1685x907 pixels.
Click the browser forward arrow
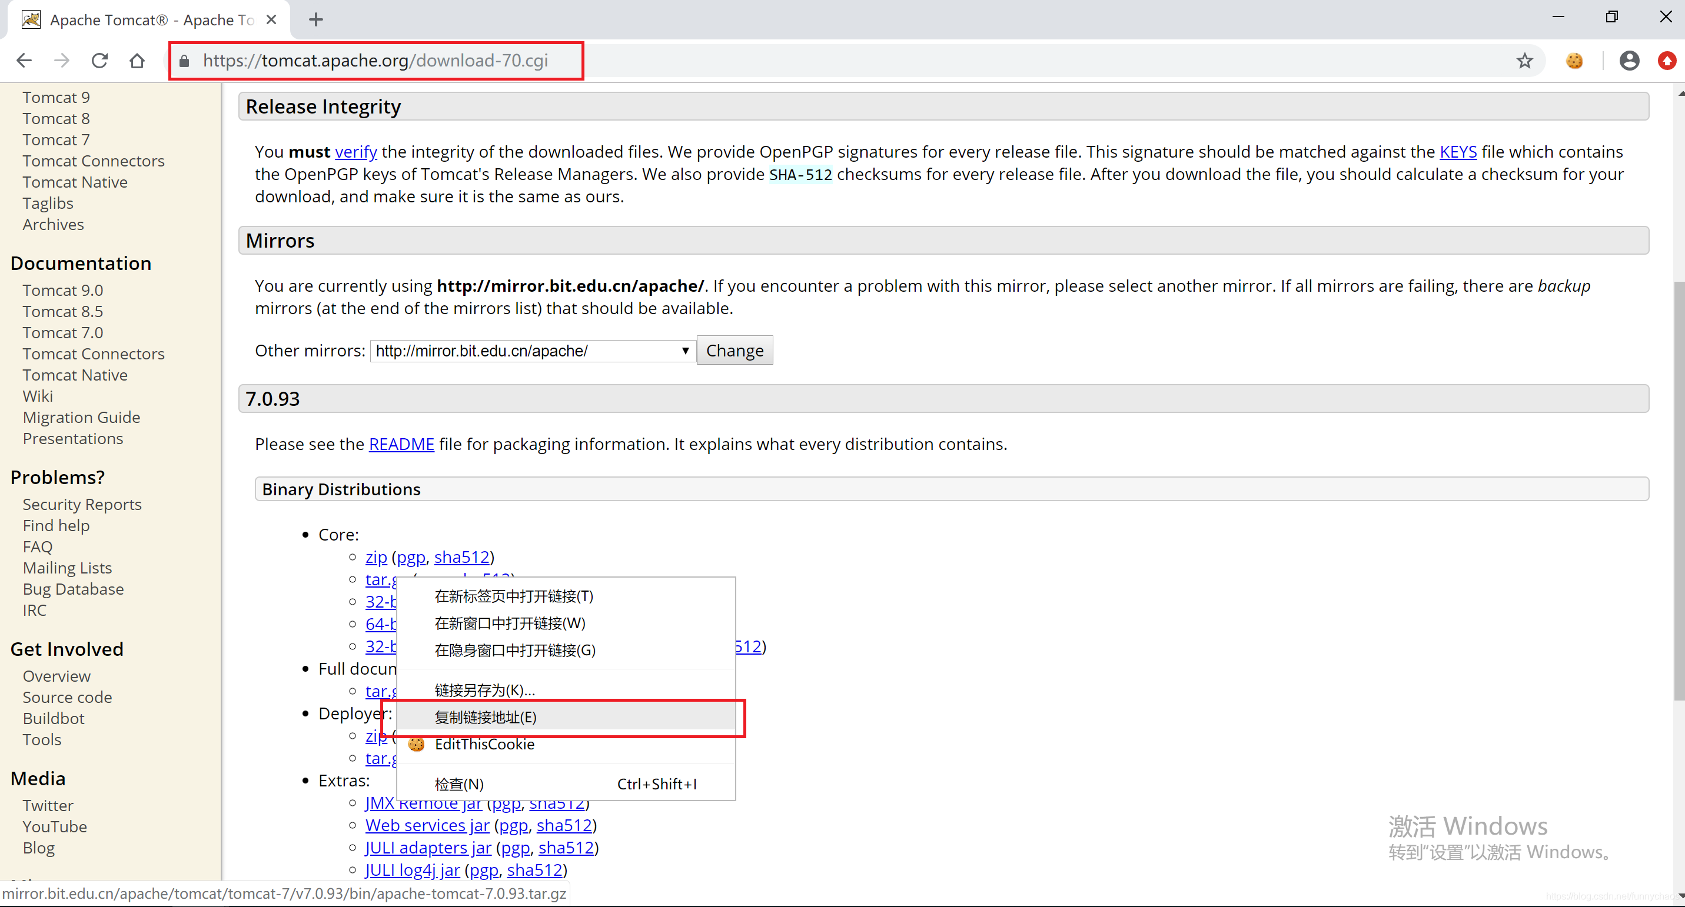point(62,61)
